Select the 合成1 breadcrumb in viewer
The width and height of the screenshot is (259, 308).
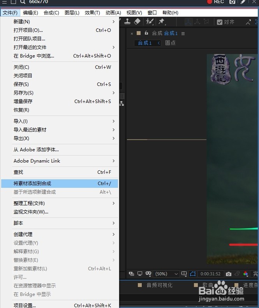tap(145, 43)
